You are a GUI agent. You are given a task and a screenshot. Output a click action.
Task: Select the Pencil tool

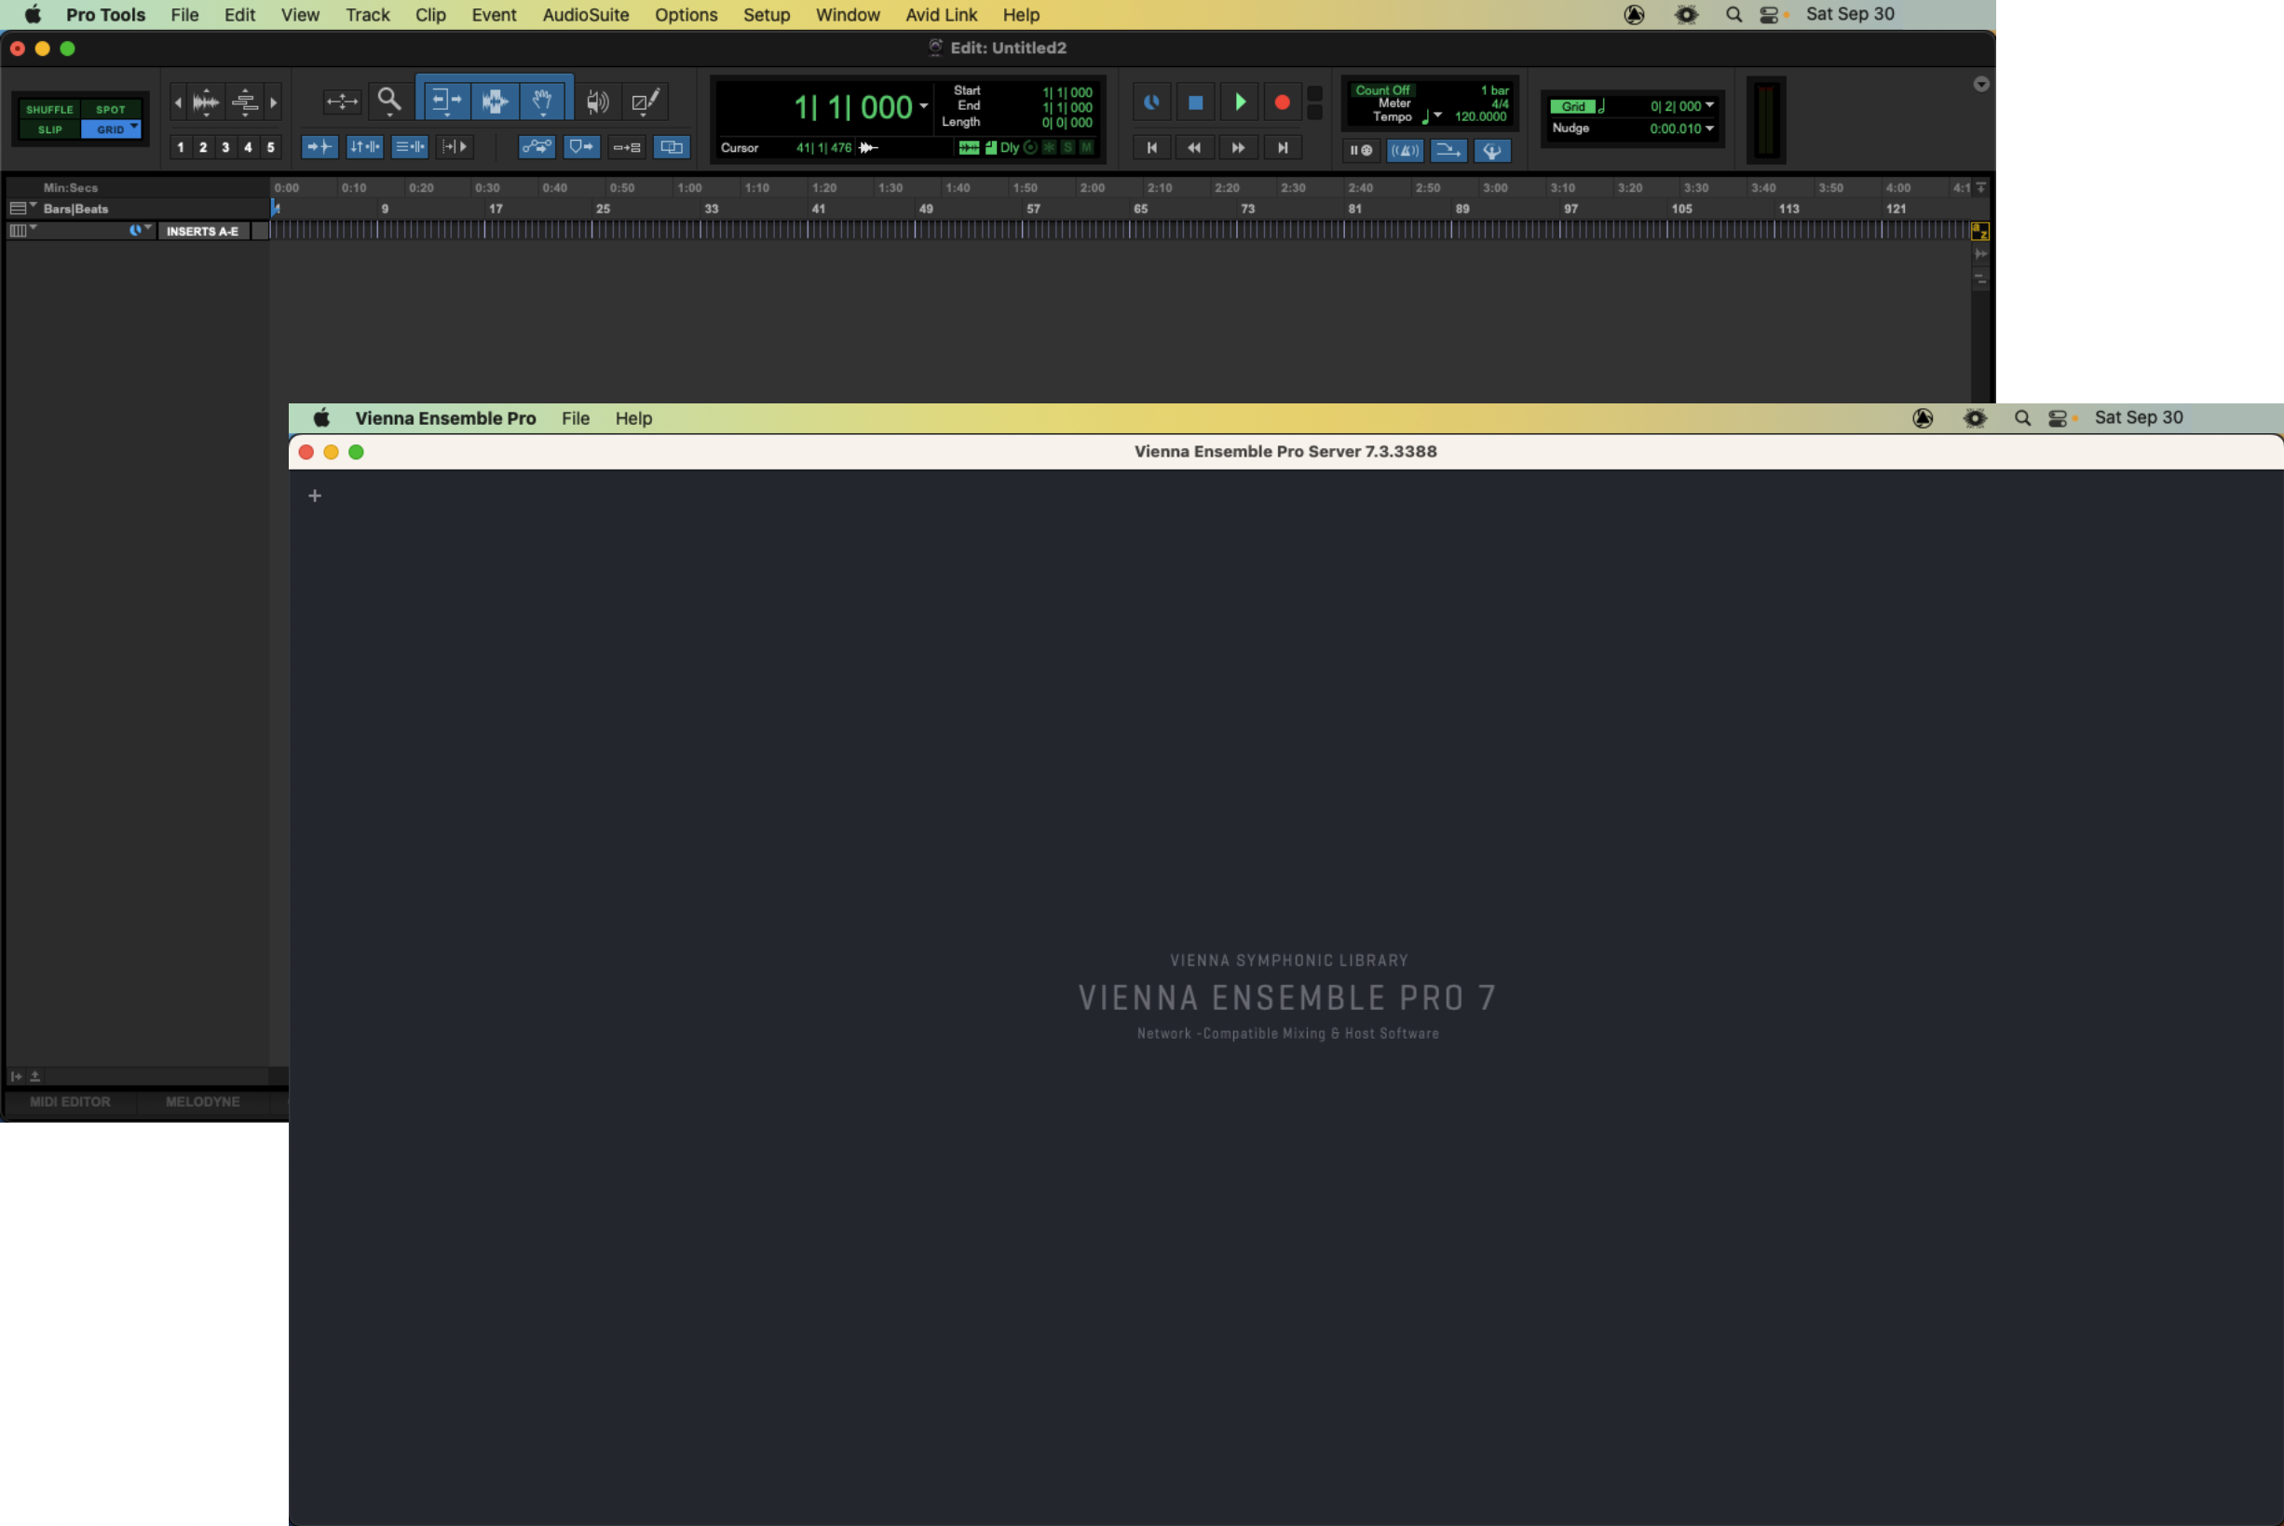(646, 102)
